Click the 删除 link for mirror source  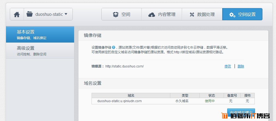click(241, 66)
